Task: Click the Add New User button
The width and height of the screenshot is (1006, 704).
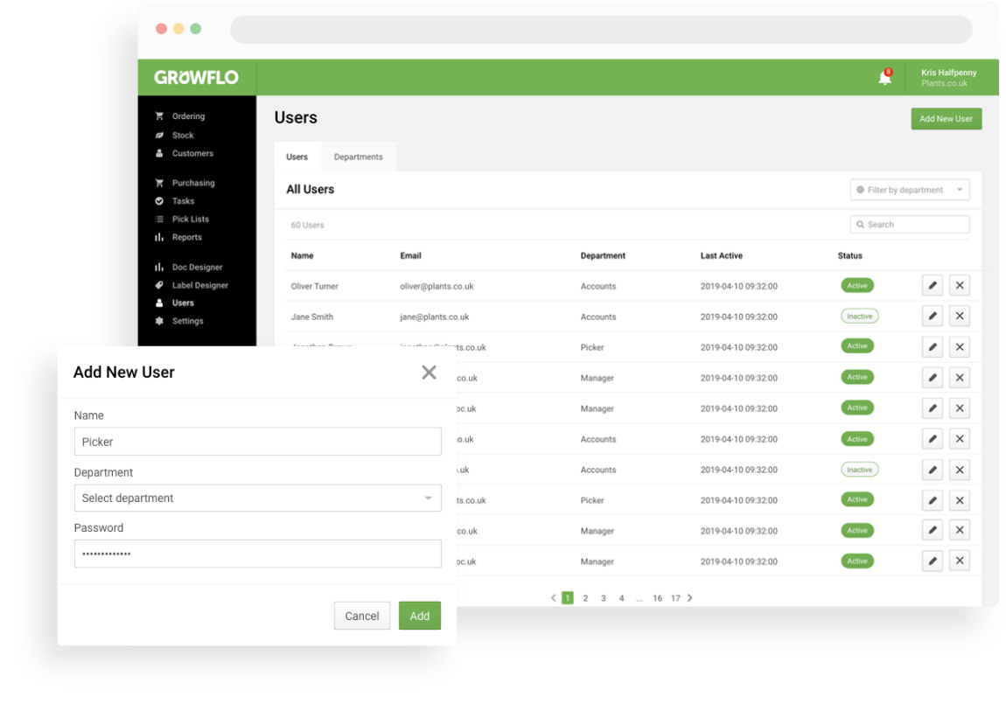Action: (946, 119)
